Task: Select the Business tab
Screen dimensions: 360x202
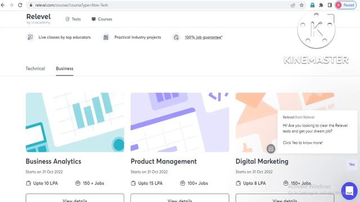Action: coord(65,68)
